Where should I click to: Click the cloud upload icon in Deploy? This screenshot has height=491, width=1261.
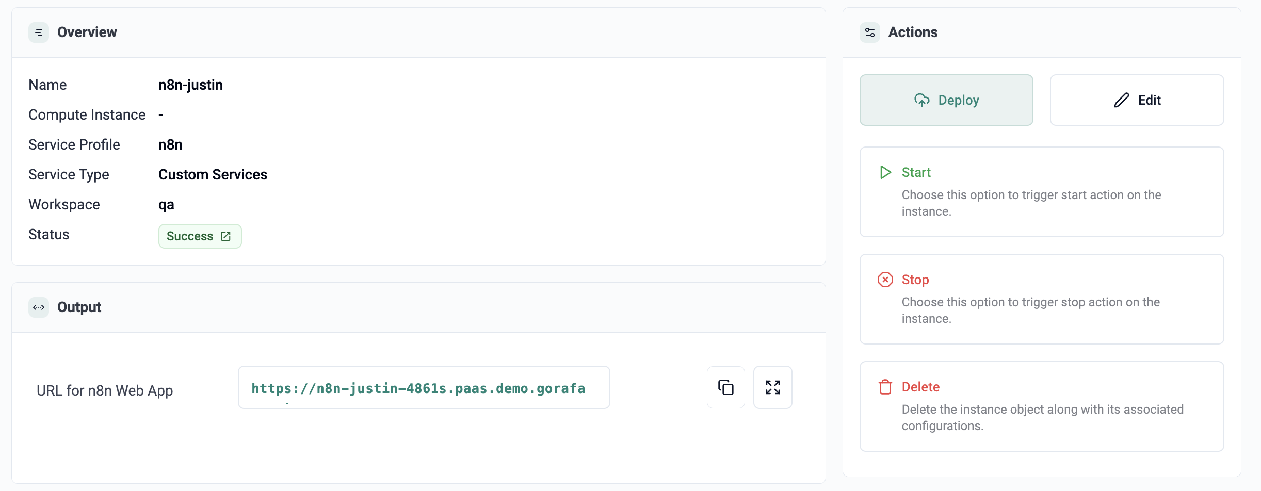point(921,100)
